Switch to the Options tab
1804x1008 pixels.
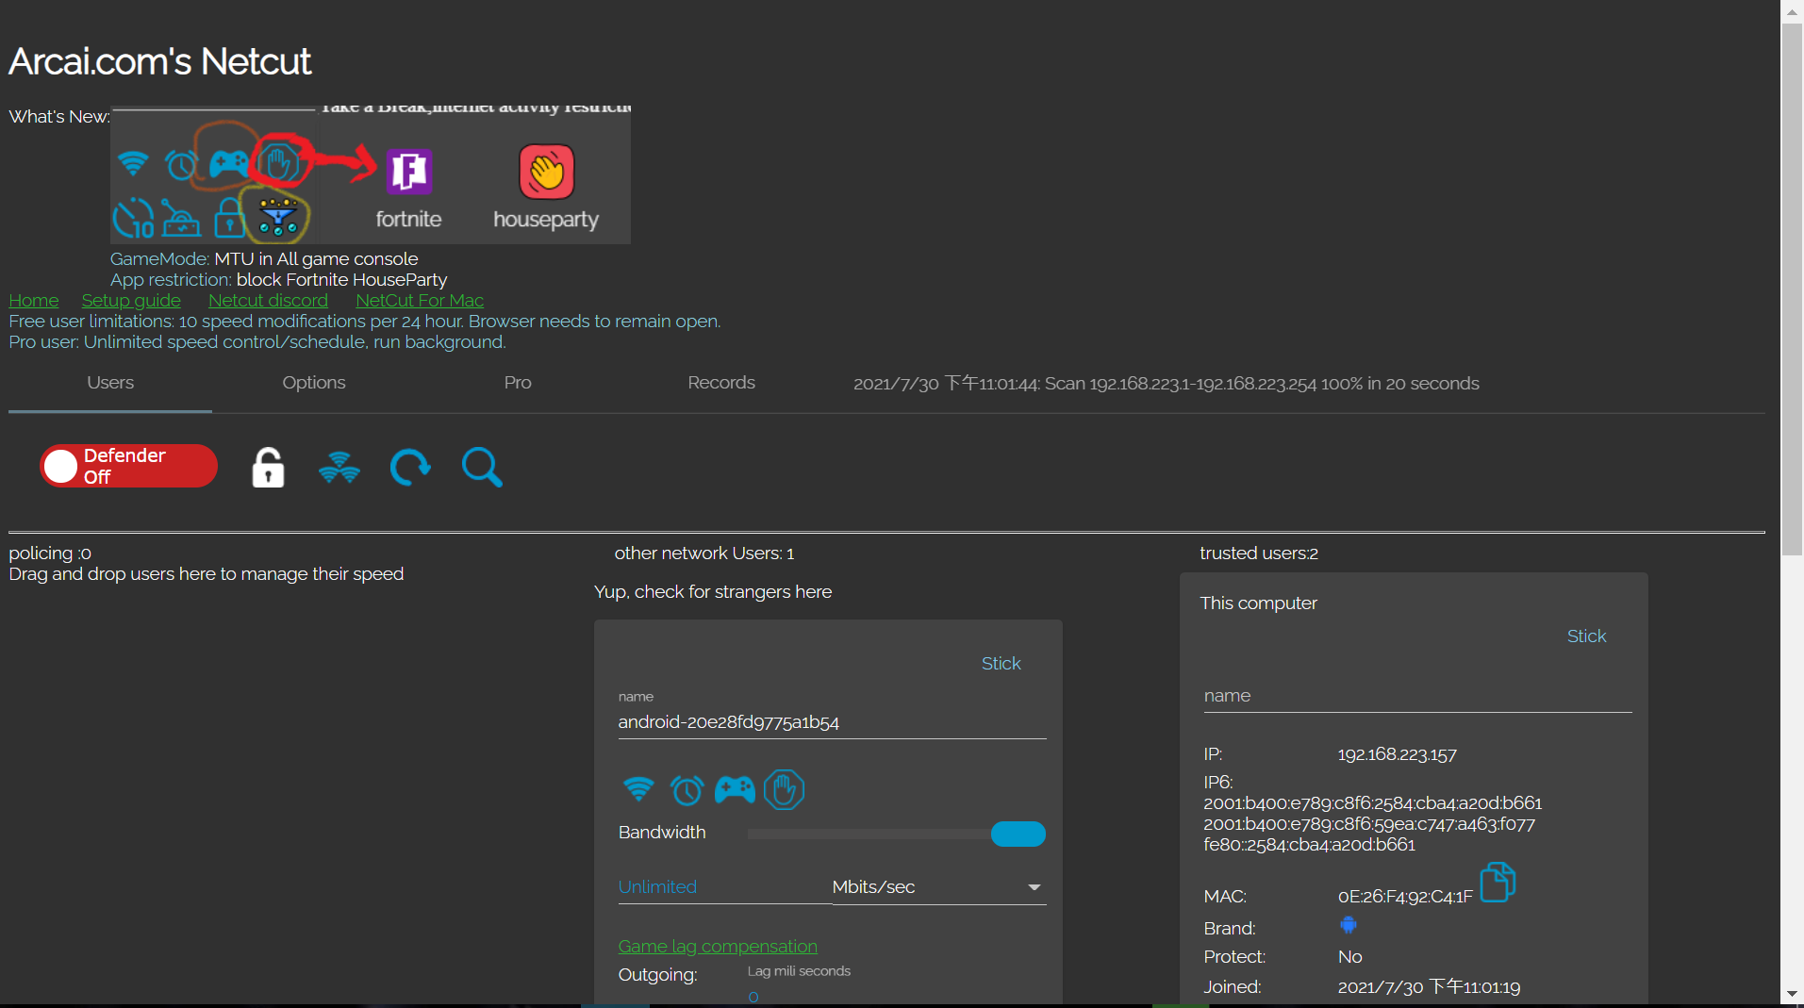click(x=314, y=383)
